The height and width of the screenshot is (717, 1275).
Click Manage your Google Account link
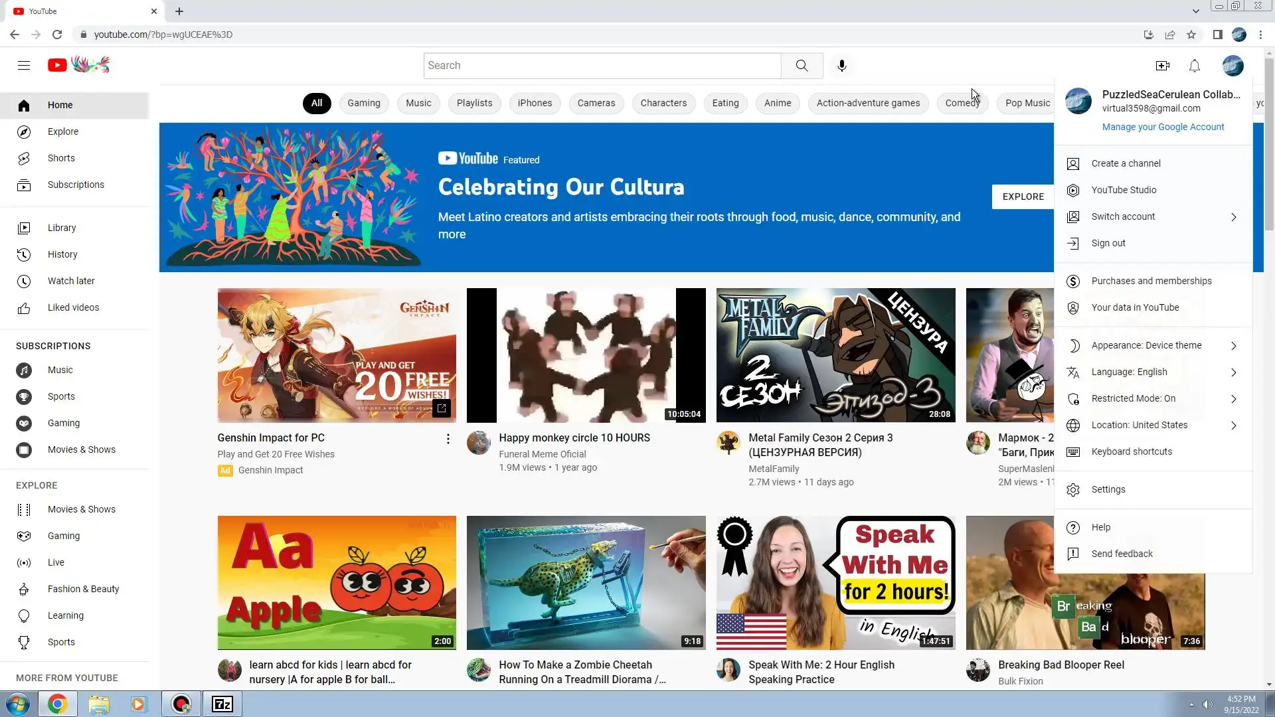click(x=1163, y=127)
